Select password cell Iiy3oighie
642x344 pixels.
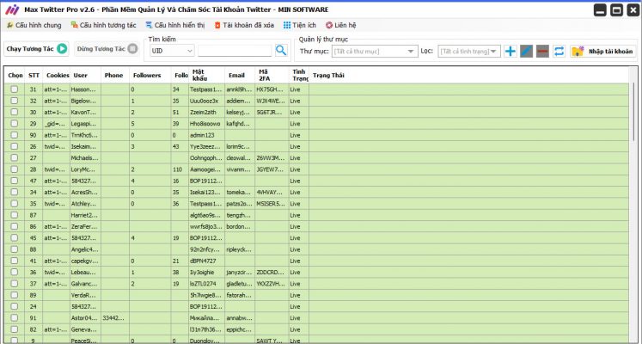206,273
